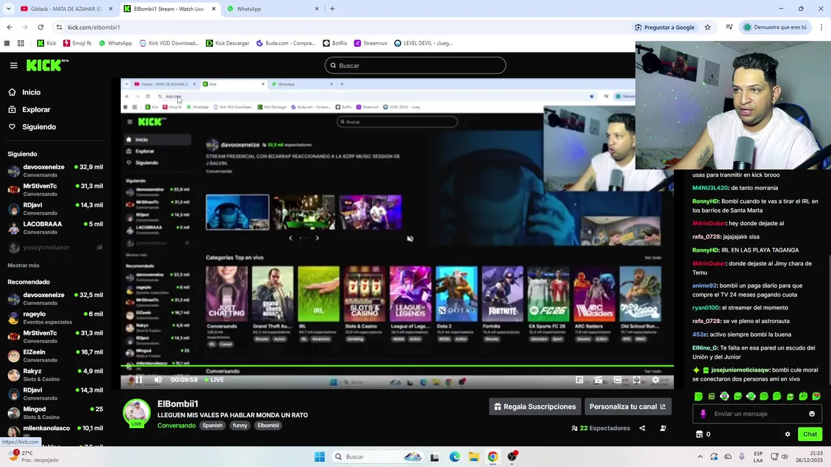Open the rageylo recommended channel
Screen dimensions: 831x467
pos(55,318)
